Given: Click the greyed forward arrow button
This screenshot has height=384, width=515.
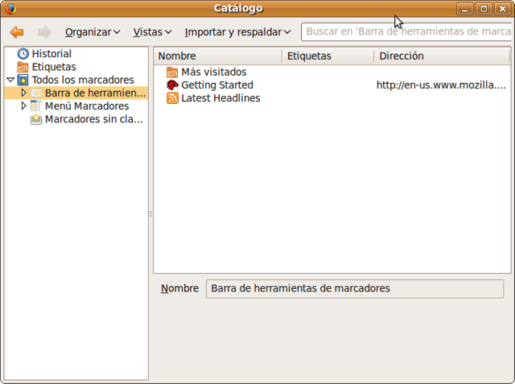Looking at the screenshot, I should 44,32.
